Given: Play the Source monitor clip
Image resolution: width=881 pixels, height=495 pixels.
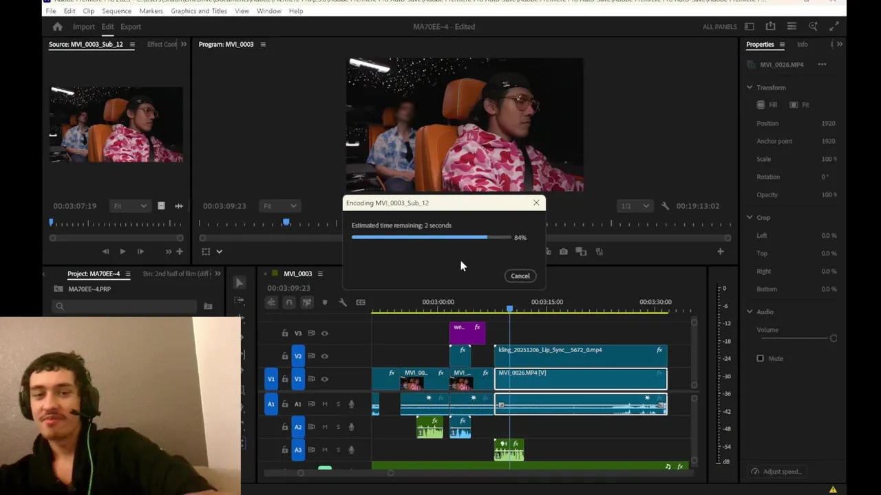Looking at the screenshot, I should (123, 252).
